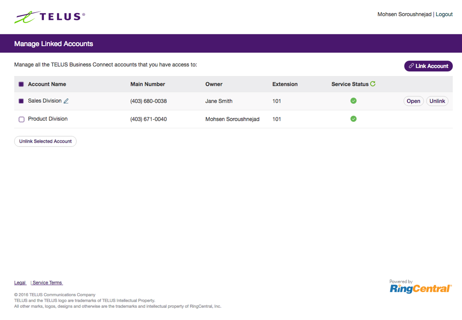Toggle the select-all checkbox in table header
The width and height of the screenshot is (462, 320).
tap(21, 83)
